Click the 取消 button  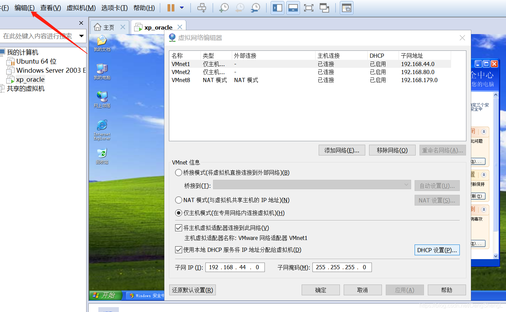(363, 290)
